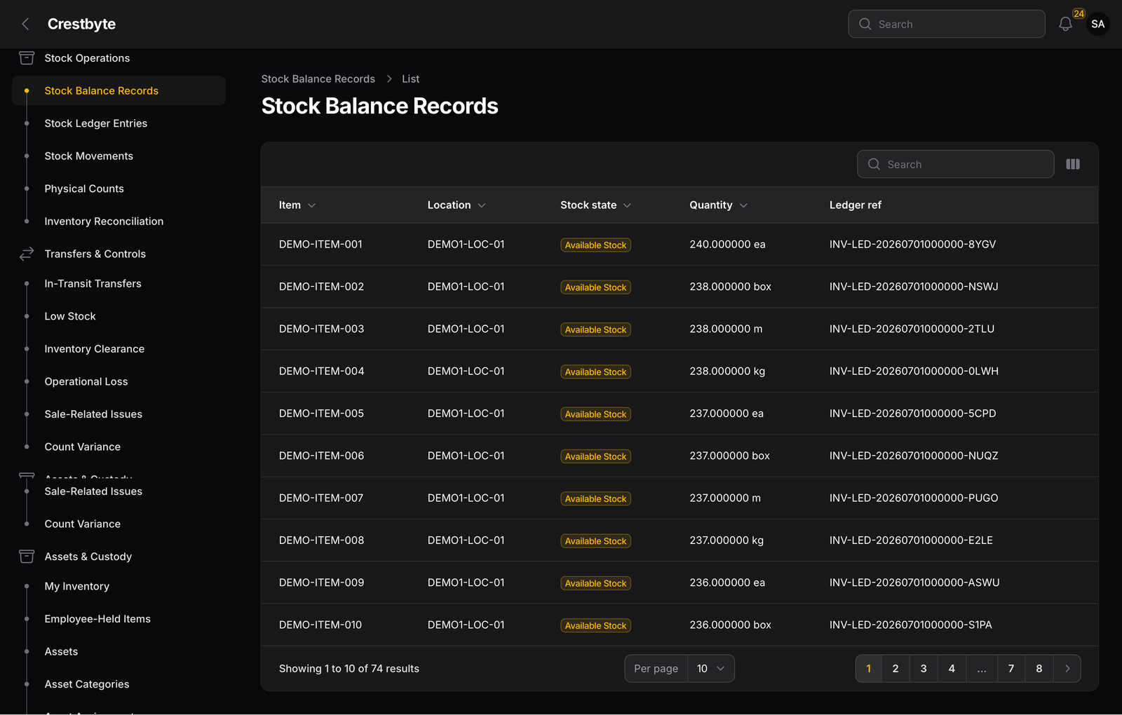Sort by Location column

coord(457,205)
